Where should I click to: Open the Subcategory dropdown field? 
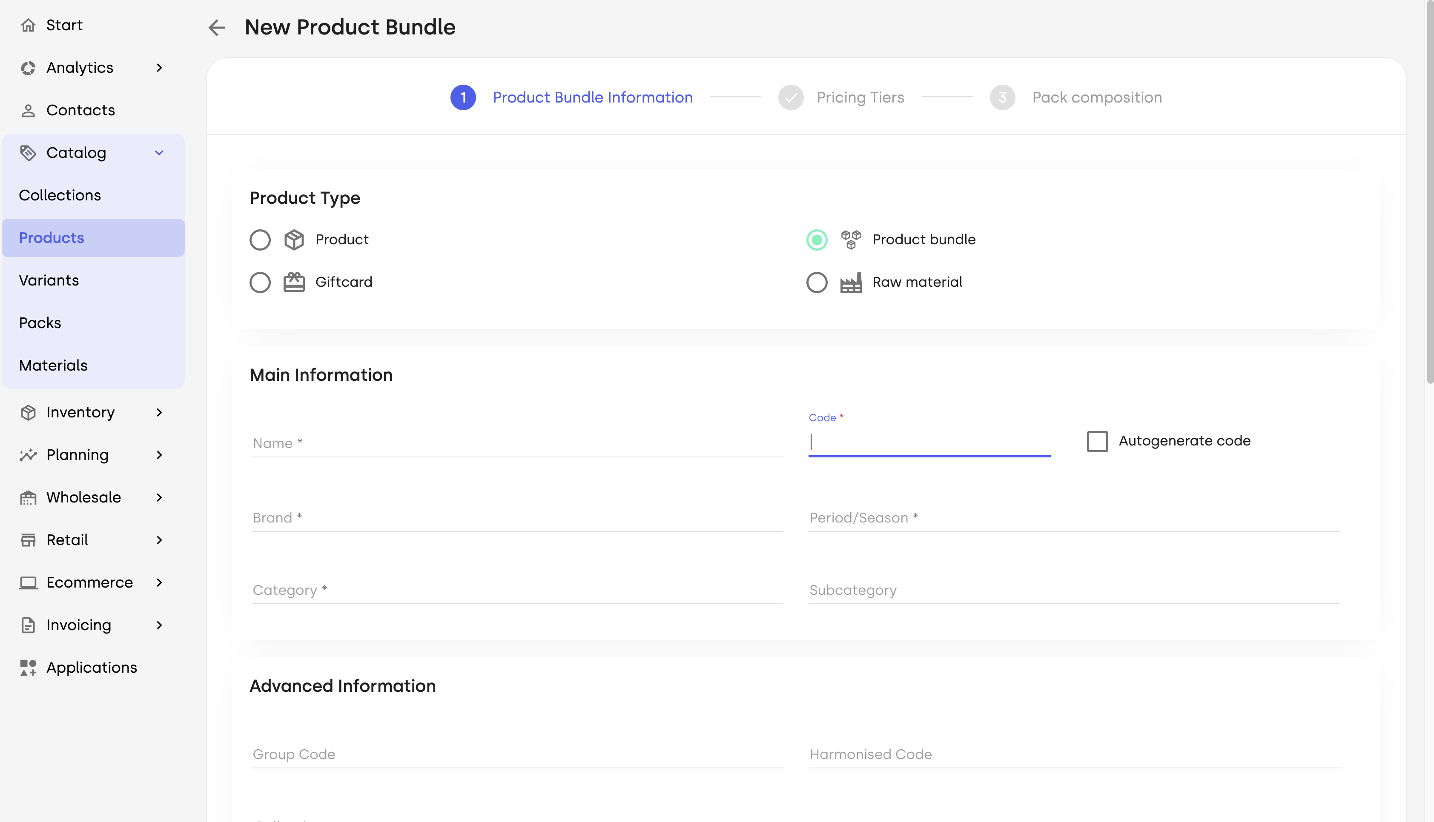tap(1074, 590)
